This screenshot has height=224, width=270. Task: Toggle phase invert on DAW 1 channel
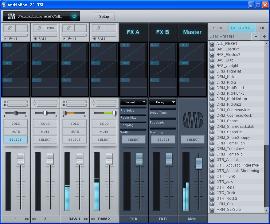click(69, 28)
